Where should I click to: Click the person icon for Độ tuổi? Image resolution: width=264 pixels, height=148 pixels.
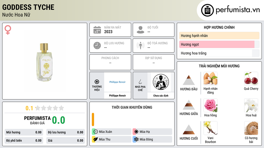(141, 30)
